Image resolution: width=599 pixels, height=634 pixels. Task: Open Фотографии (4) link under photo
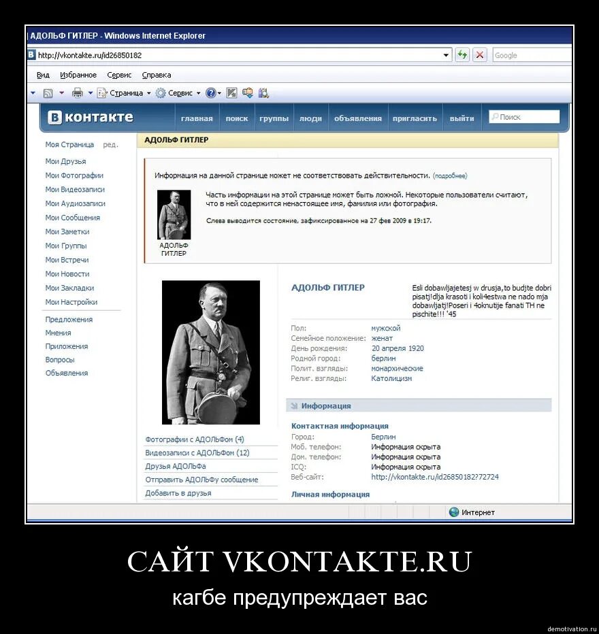point(195,439)
